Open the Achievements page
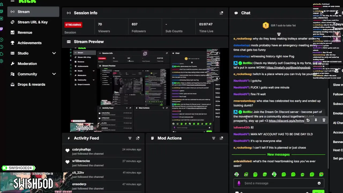Viewport: 343px width, 193px height. (33, 43)
